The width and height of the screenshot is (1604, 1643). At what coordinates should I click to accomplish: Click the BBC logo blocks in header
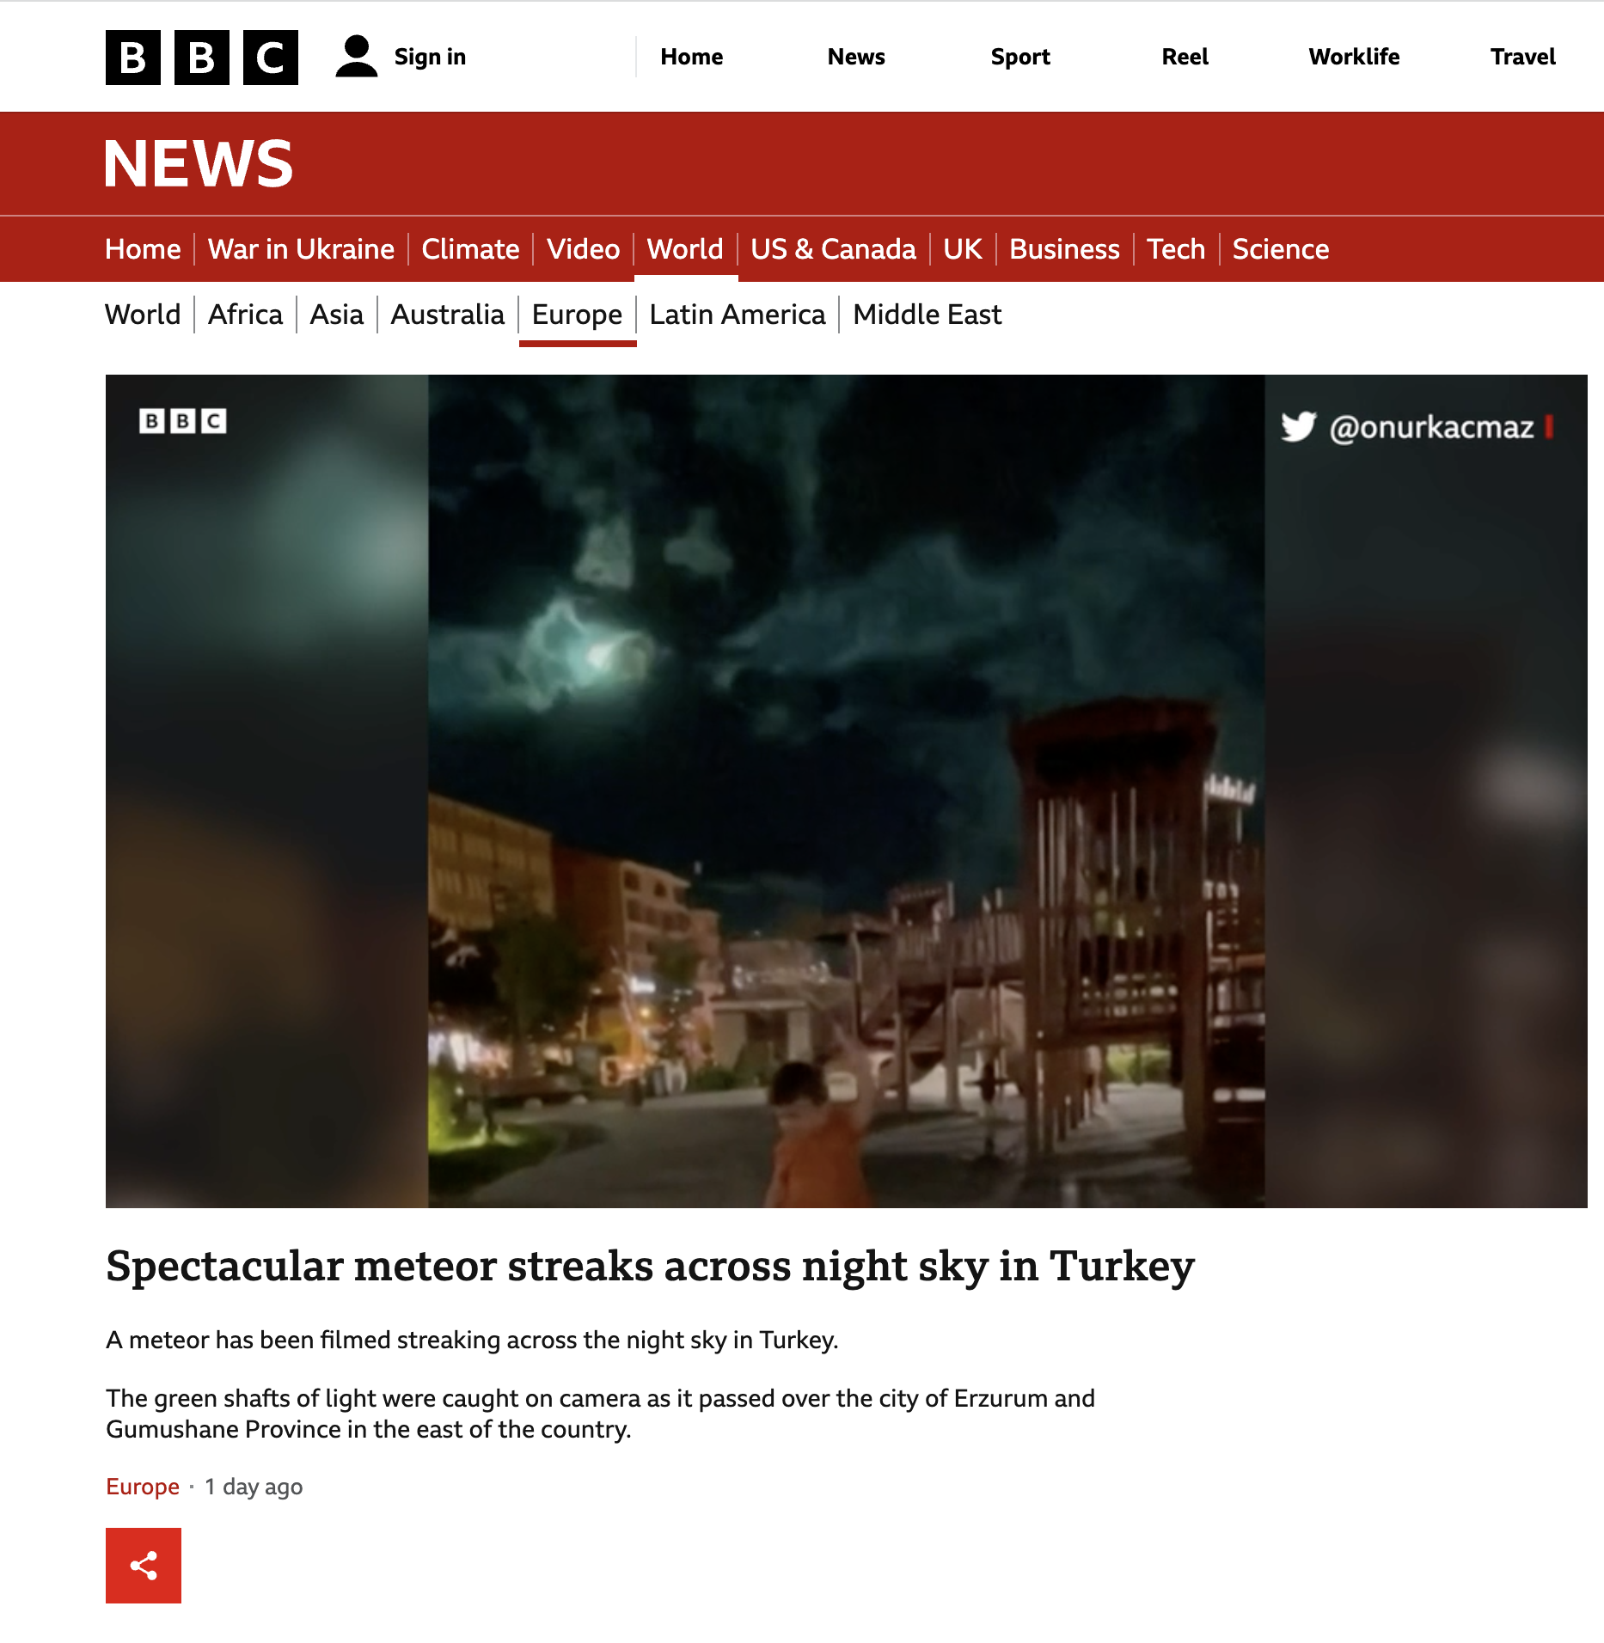202,58
